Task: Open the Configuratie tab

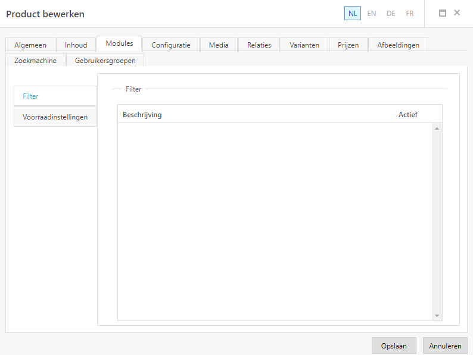Action: pyautogui.click(x=171, y=45)
